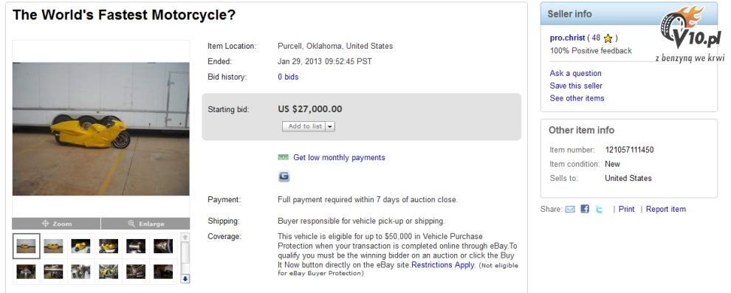731x293 pixels.
Task: Select the second yellow motorcycle thumbnail
Action: pyautogui.click(x=53, y=246)
